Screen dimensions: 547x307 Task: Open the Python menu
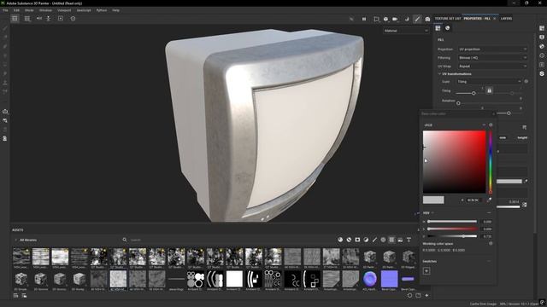[102, 10]
